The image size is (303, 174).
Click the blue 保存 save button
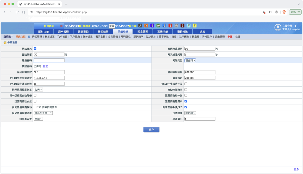point(151,129)
